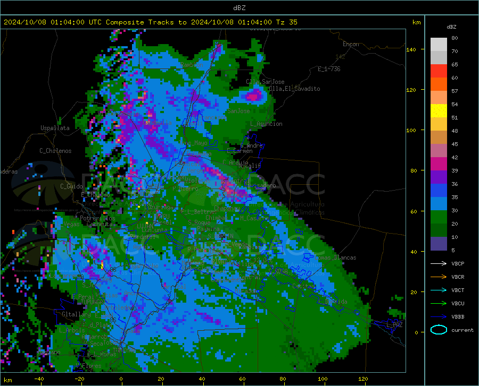Click the L_Asuncion map label
The height and width of the screenshot is (386, 479).
[x=266, y=124]
